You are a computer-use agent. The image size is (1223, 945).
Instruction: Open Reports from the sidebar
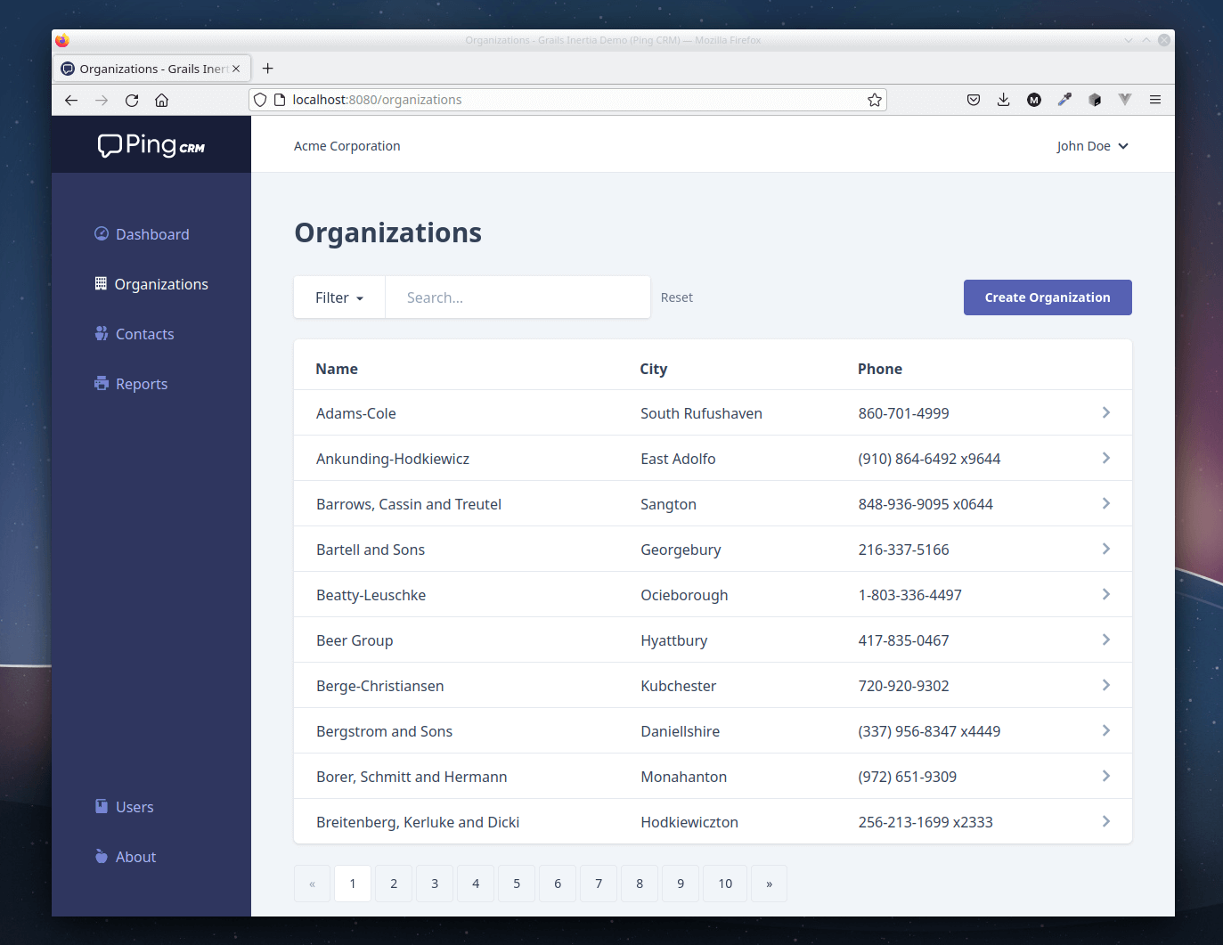(x=131, y=384)
